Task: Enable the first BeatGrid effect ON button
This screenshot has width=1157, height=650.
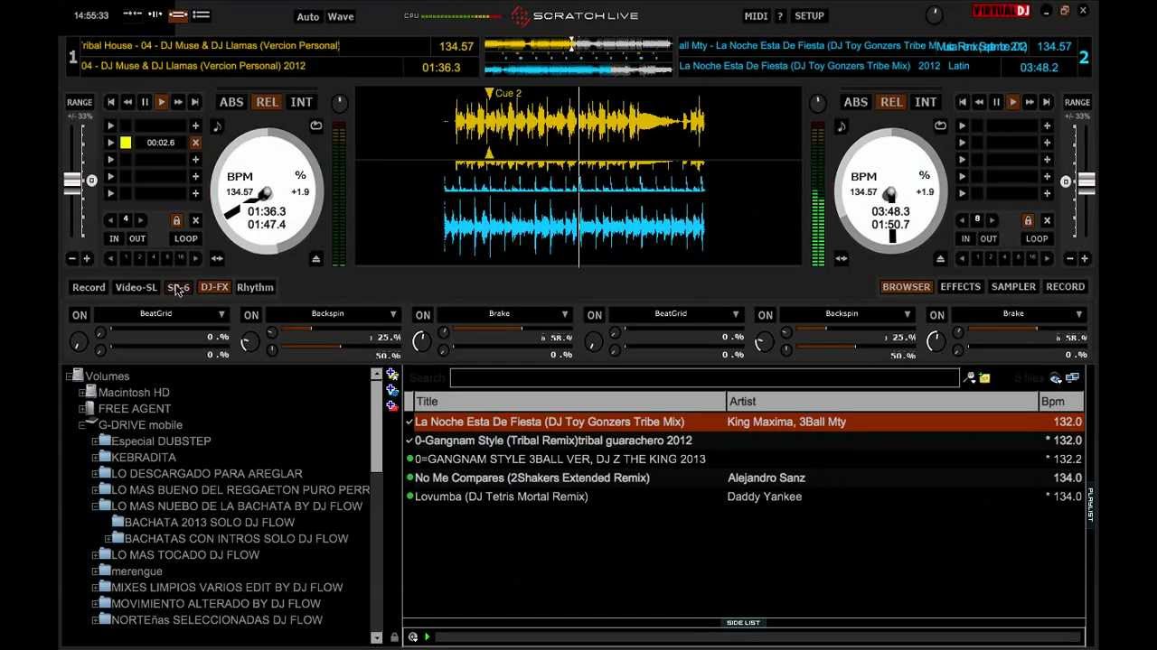Action: 80,315
